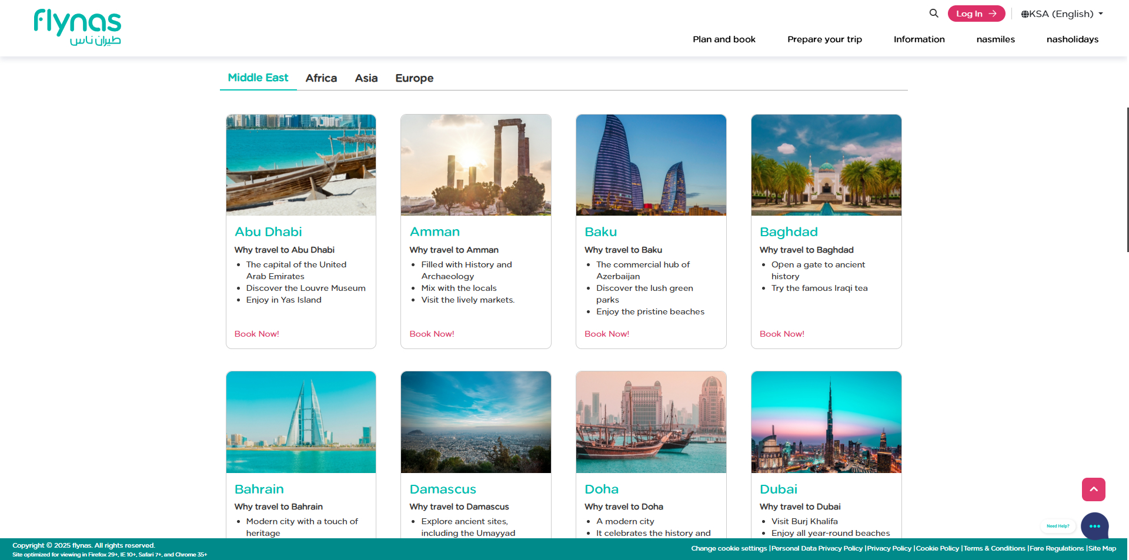Open the nasmiles menu
This screenshot has height=560, width=1129.
coord(996,39)
